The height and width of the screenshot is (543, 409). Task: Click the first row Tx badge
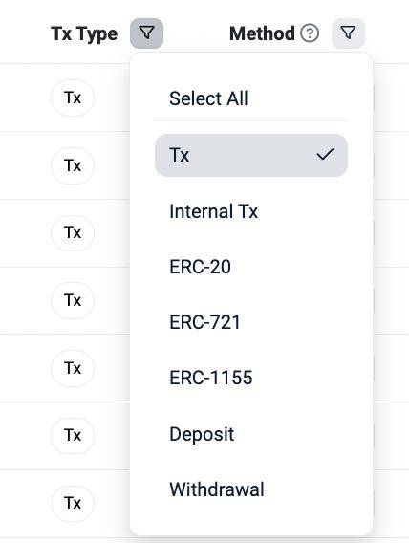(73, 98)
